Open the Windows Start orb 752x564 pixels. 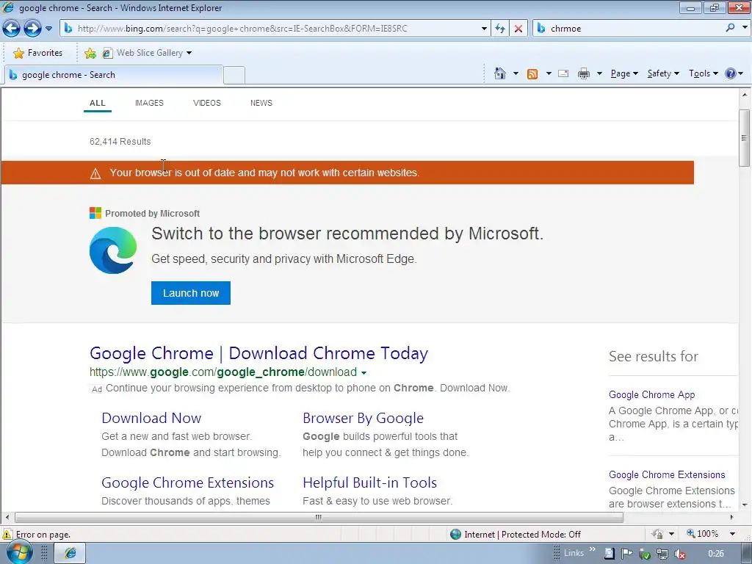click(20, 552)
